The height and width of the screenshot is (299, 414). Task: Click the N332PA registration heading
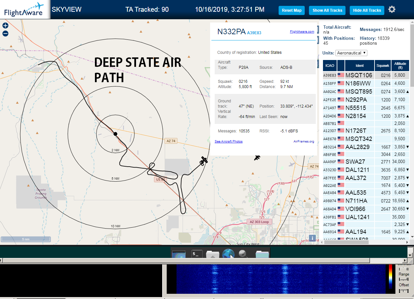point(231,32)
